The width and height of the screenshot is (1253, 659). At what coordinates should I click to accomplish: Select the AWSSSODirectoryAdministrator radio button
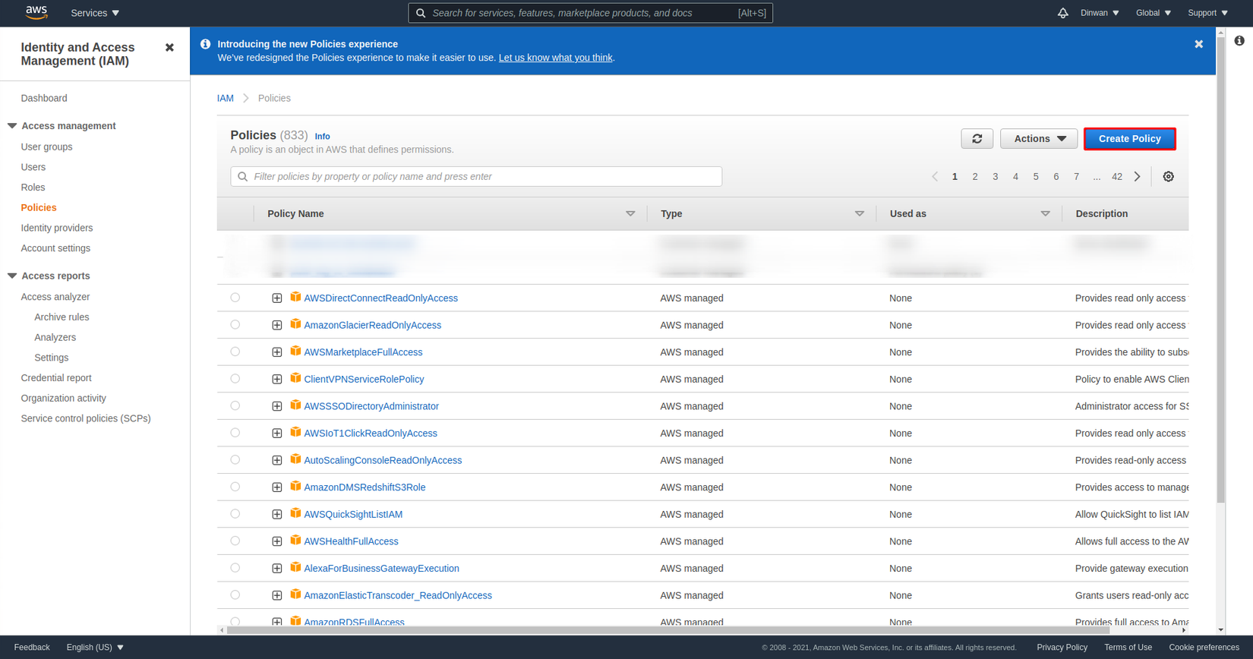click(235, 406)
